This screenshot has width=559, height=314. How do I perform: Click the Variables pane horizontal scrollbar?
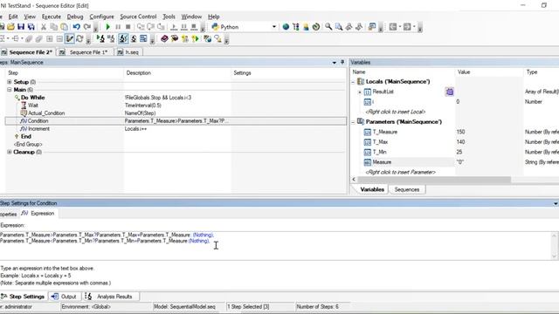click(x=433, y=180)
